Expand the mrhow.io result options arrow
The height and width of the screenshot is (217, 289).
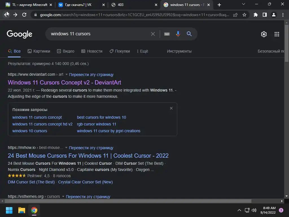[x=66, y=147]
